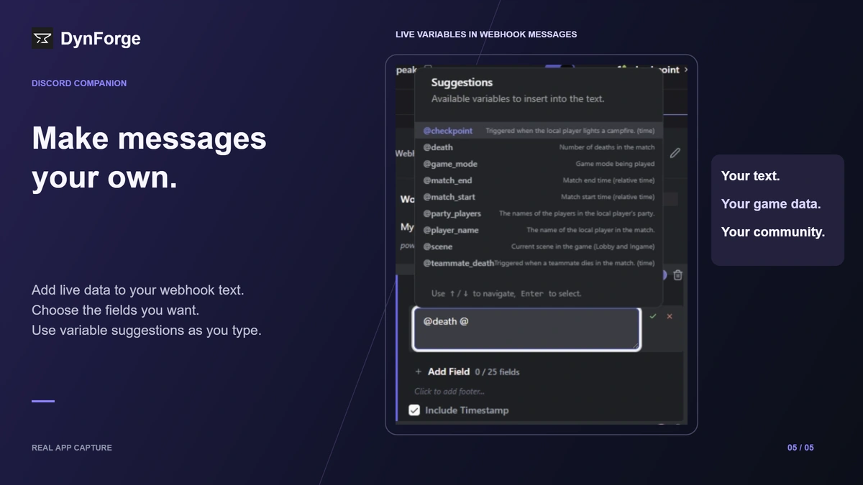The width and height of the screenshot is (863, 485).
Task: Click the 'Click to add footer...' field
Action: 449,392
